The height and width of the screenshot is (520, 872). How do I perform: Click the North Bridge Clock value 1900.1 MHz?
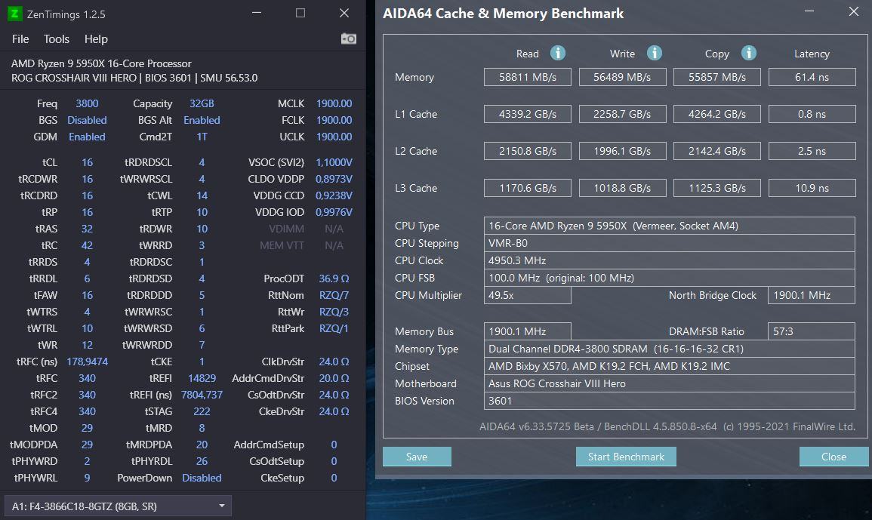(x=812, y=295)
